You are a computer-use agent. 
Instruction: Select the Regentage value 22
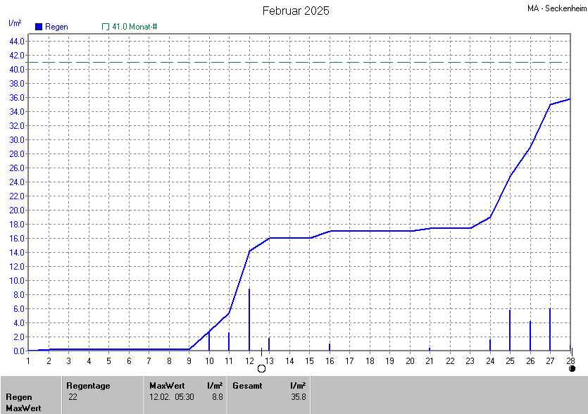click(73, 397)
